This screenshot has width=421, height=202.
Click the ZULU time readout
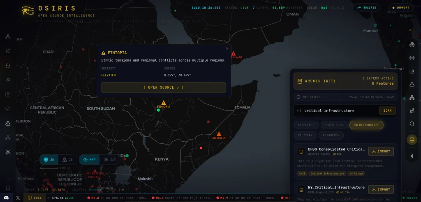point(206,8)
